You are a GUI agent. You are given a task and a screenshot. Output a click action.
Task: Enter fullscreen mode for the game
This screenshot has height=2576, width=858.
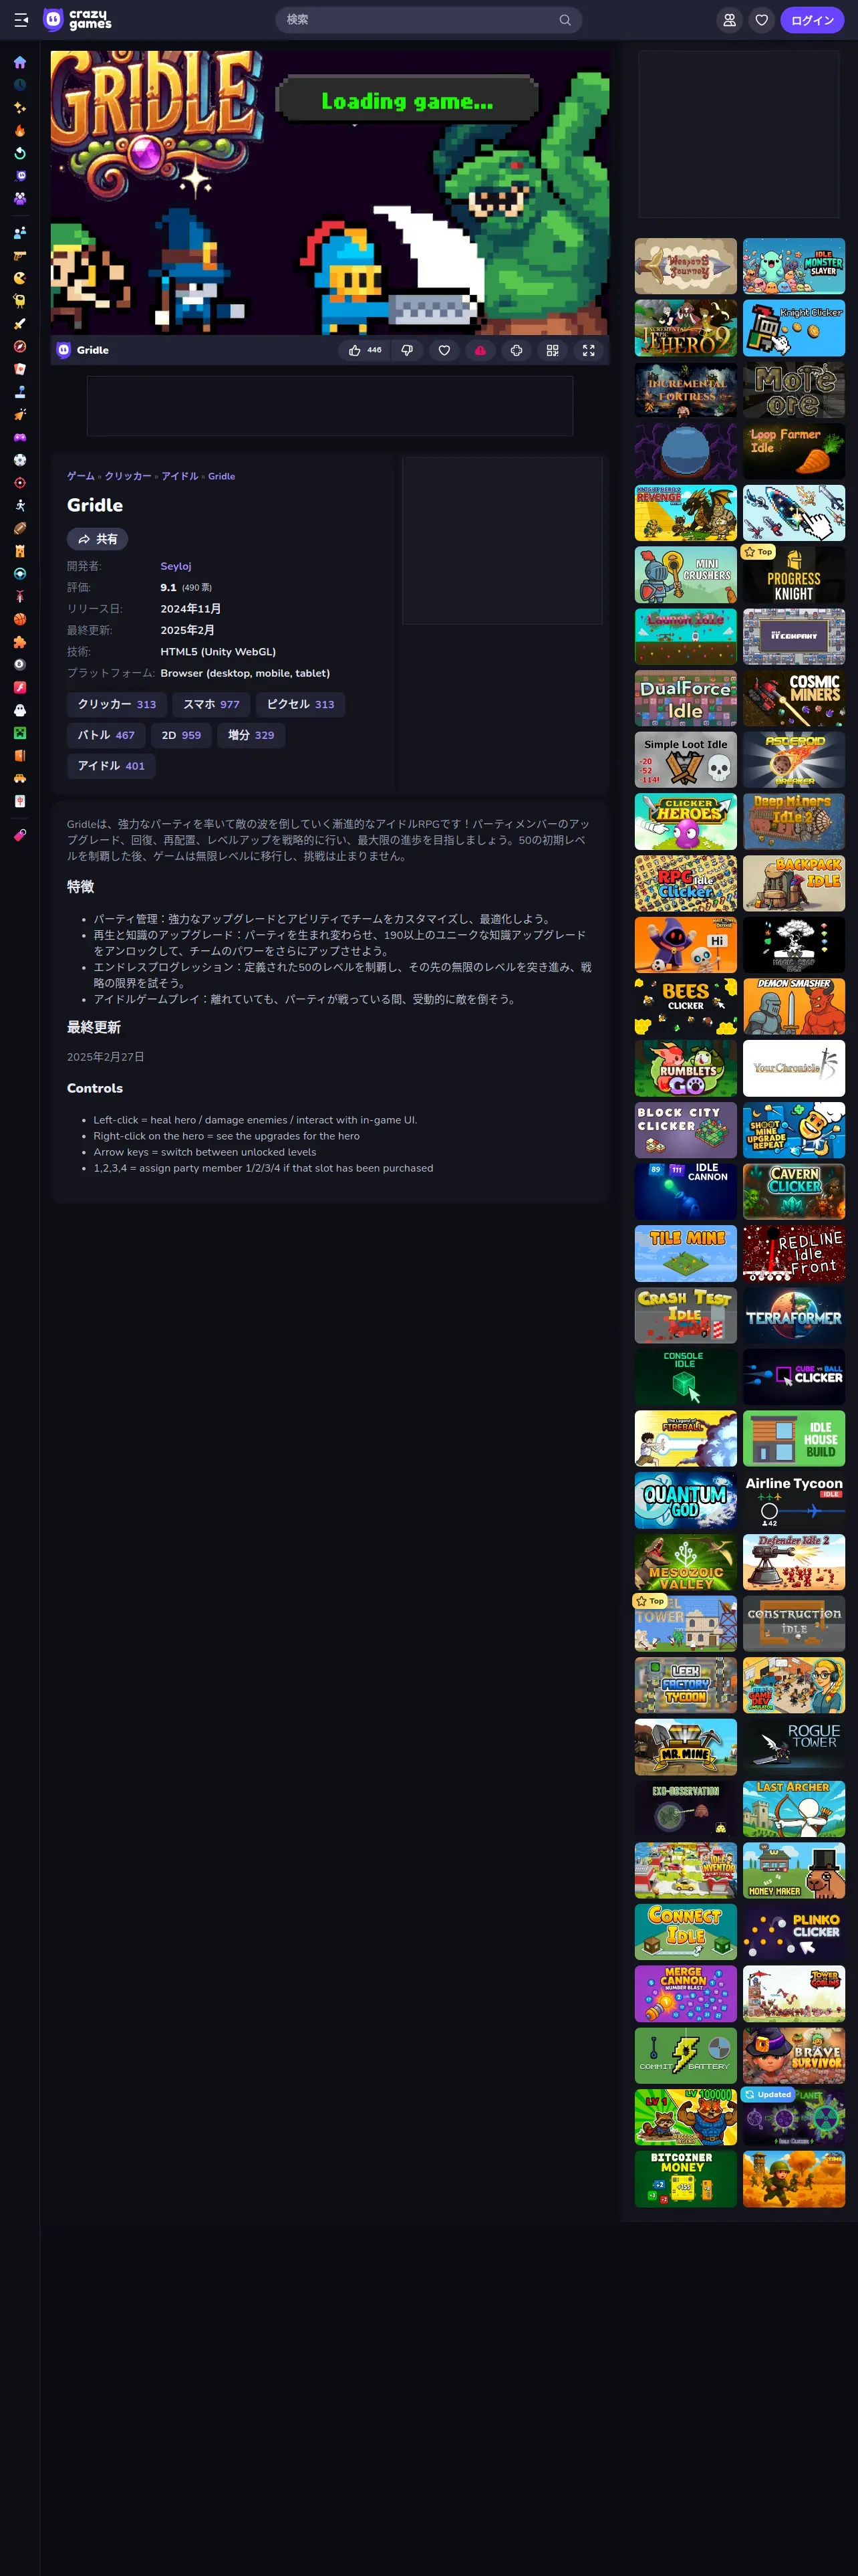click(588, 350)
